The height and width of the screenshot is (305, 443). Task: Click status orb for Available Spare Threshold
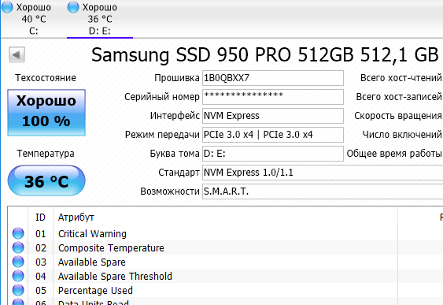pyautogui.click(x=18, y=276)
